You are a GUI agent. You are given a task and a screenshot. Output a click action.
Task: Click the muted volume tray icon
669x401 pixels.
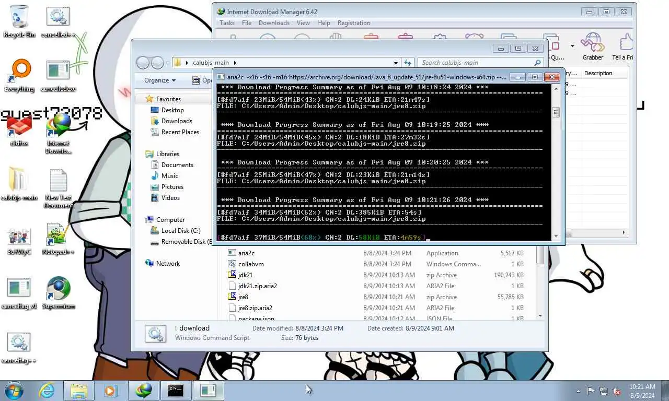(616, 391)
